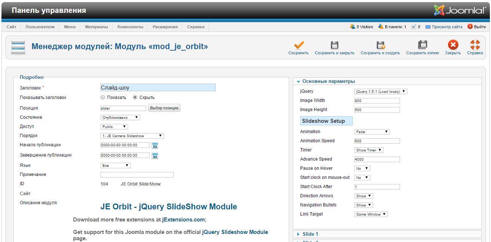
Task: Click the В панели users icon
Action: [x=381, y=27]
